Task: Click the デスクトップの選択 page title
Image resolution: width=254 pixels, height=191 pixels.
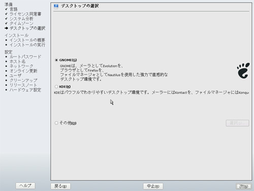Action: (x=80, y=6)
